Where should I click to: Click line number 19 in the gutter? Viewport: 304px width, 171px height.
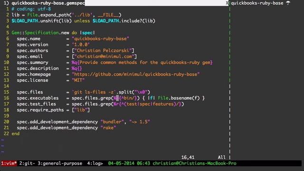[6, 116]
